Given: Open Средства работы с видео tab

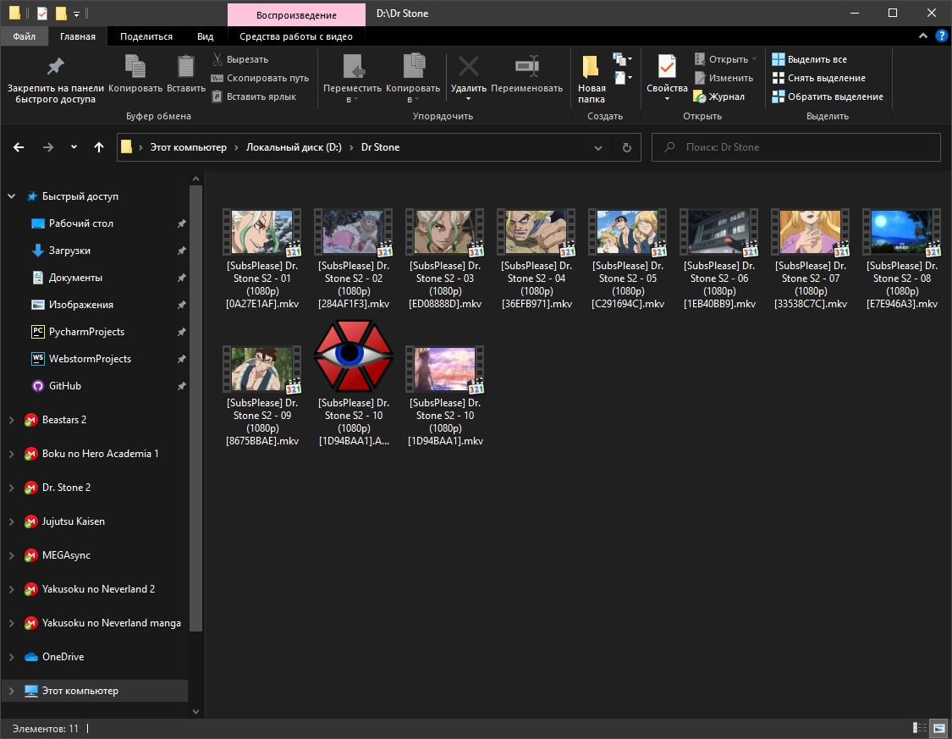Looking at the screenshot, I should tap(295, 36).
